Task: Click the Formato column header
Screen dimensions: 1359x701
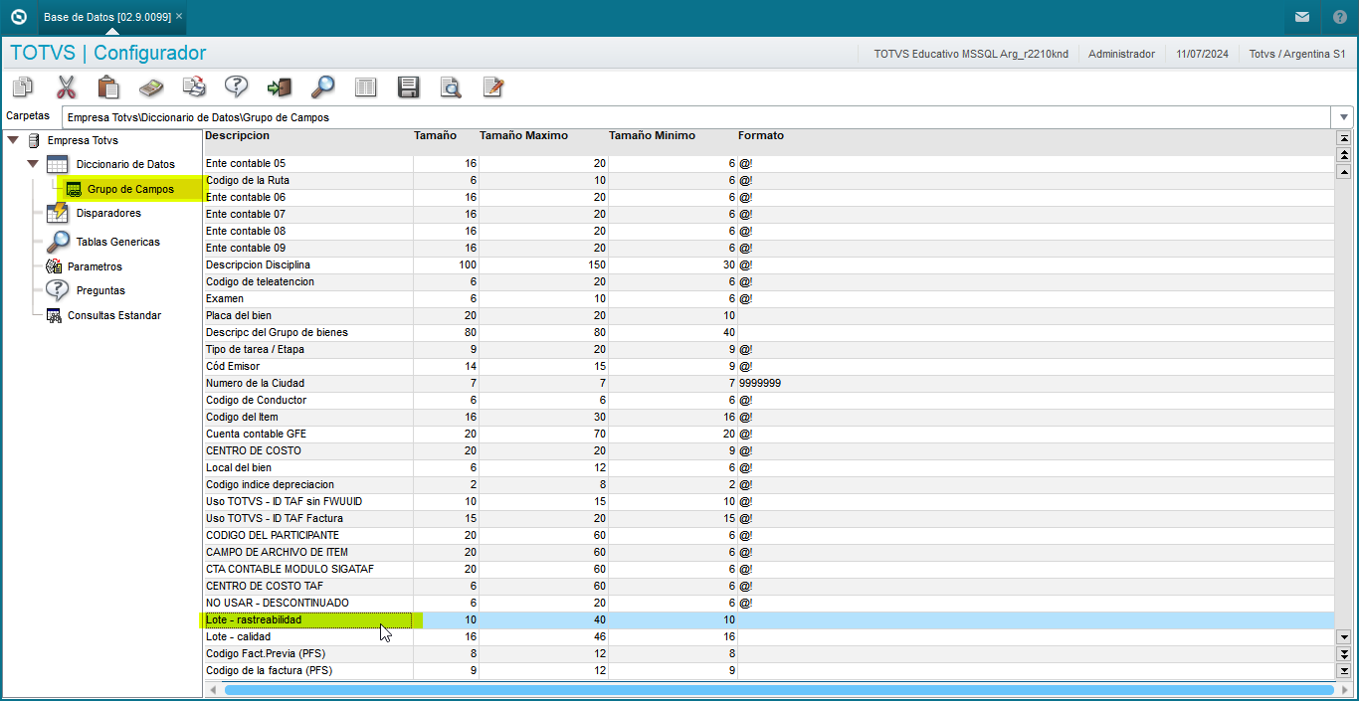Action: point(761,136)
